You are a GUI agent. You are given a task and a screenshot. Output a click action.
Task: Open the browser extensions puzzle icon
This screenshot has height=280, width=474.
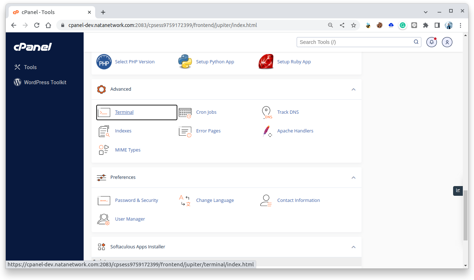[x=426, y=25]
